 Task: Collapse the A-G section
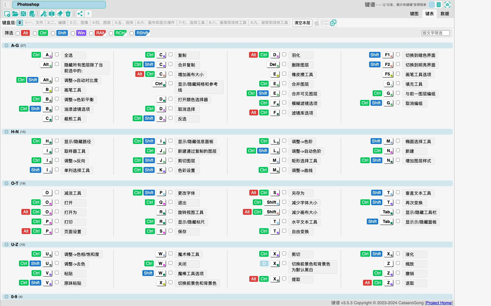coord(6,45)
